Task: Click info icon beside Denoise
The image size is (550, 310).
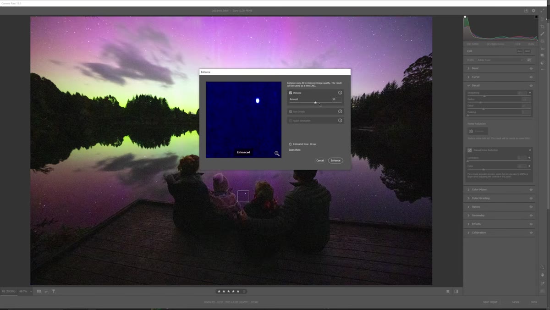Action: [340, 93]
